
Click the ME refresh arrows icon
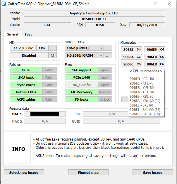[x=52, y=55]
